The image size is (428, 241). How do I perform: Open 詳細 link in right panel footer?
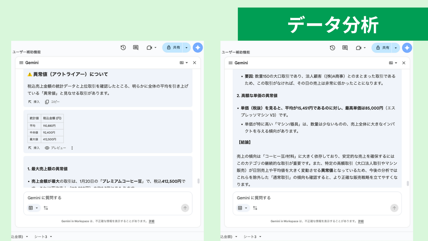click(361, 221)
